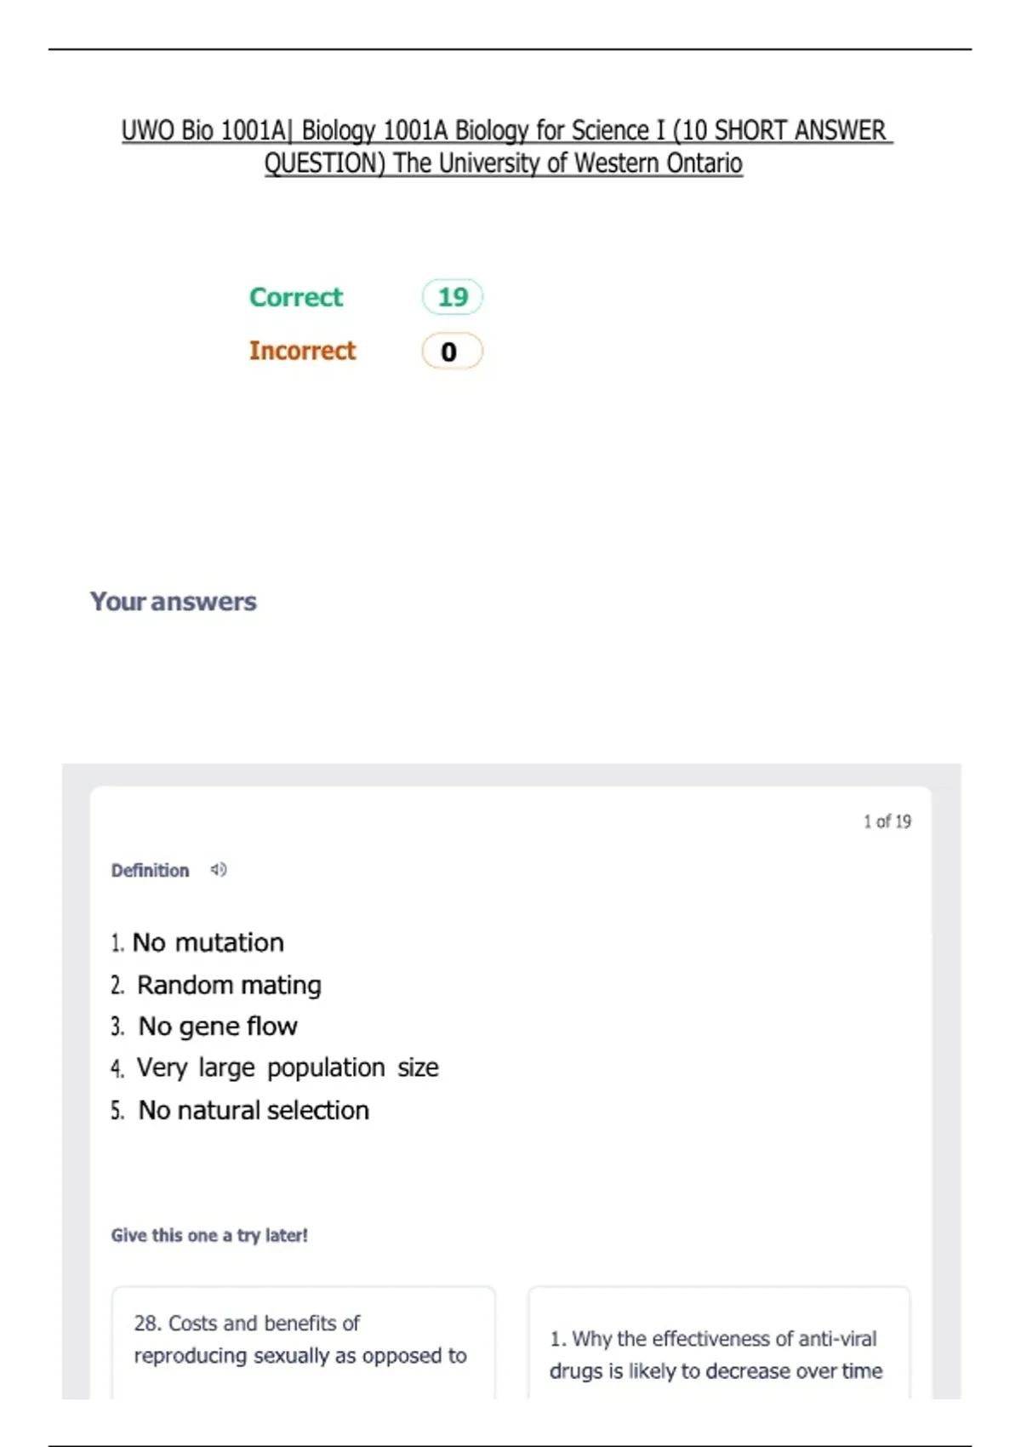Click the Your answers heading

click(174, 602)
